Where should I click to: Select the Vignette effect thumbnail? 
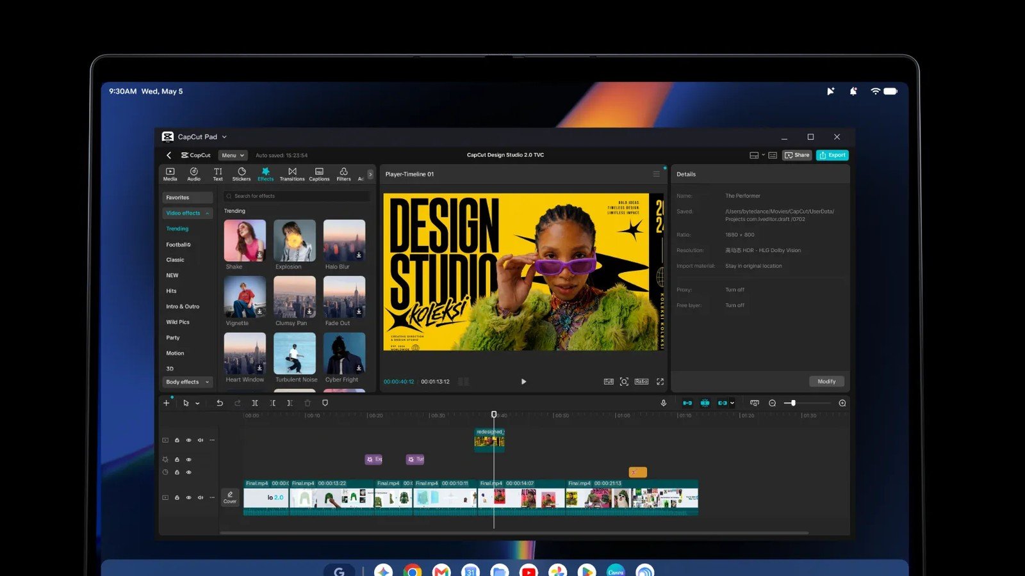click(245, 297)
